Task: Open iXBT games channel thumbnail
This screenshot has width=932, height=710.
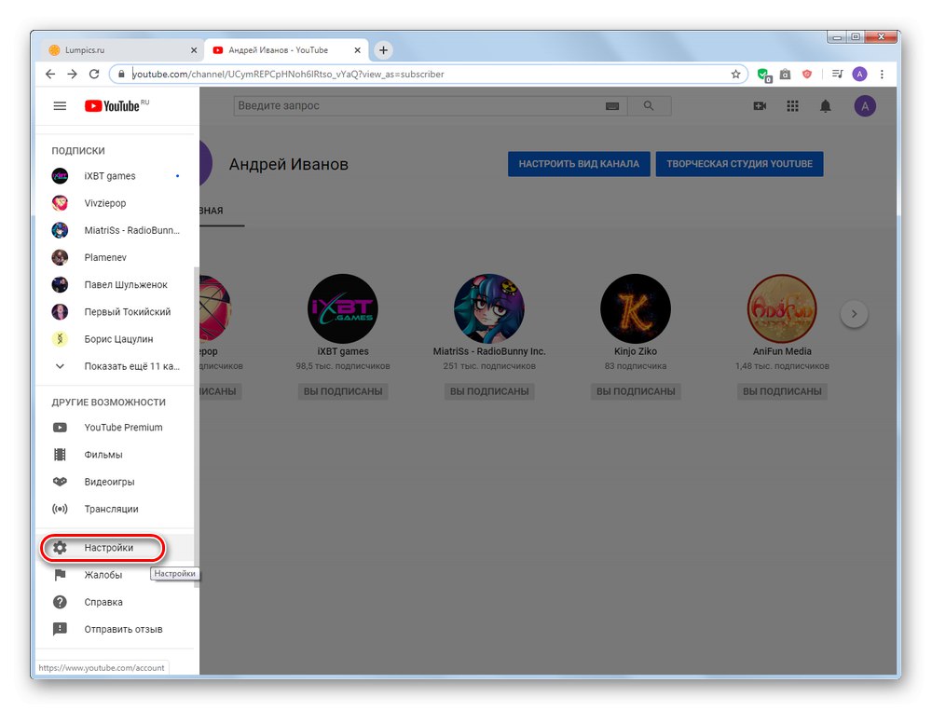Action: pyautogui.click(x=343, y=309)
